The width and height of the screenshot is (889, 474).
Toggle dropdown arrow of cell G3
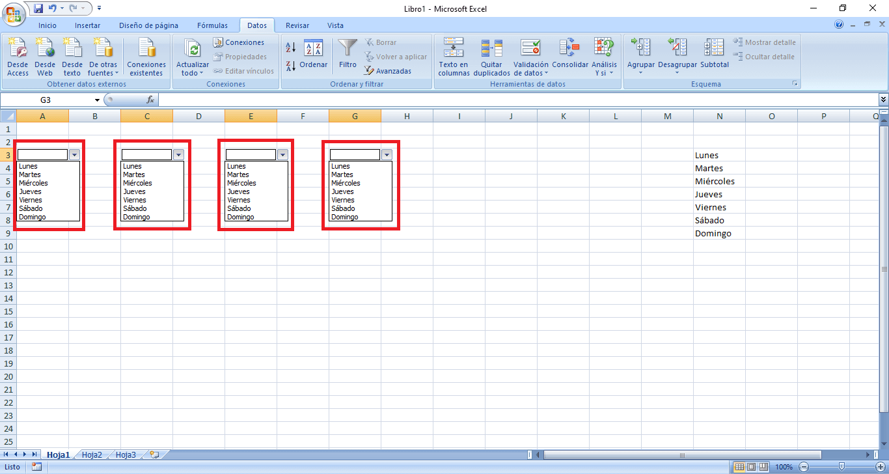387,155
